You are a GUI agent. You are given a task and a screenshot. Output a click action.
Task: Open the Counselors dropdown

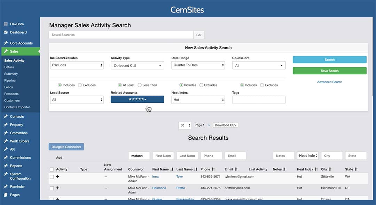click(259, 65)
